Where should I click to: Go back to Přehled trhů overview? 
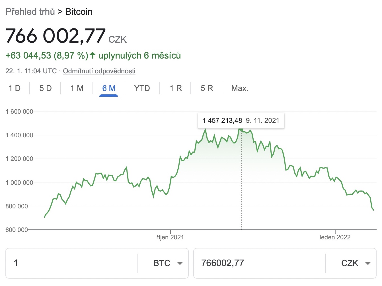click(30, 12)
